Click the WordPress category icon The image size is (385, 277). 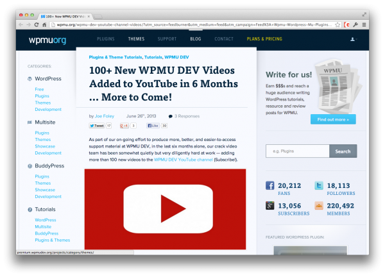[x=30, y=79]
